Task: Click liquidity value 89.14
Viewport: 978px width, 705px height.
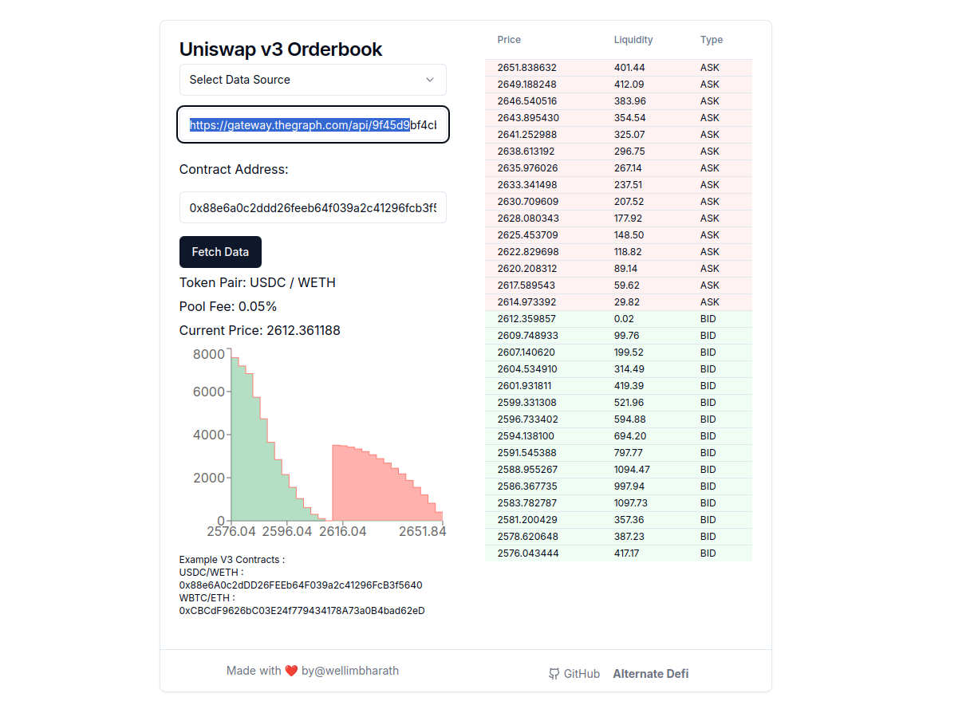Action: click(x=625, y=269)
